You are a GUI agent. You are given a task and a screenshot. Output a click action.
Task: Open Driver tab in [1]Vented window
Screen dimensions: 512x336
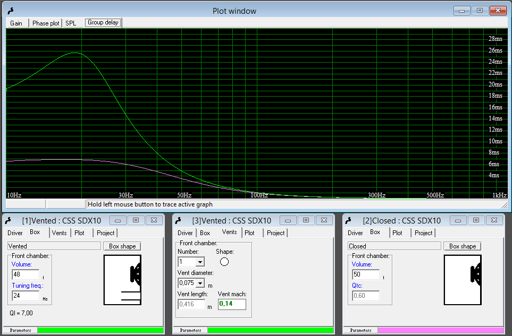click(x=15, y=233)
